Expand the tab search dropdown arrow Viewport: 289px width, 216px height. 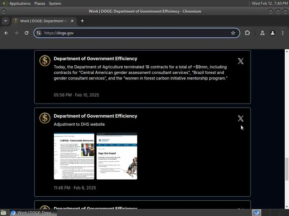pyautogui.click(x=6, y=21)
